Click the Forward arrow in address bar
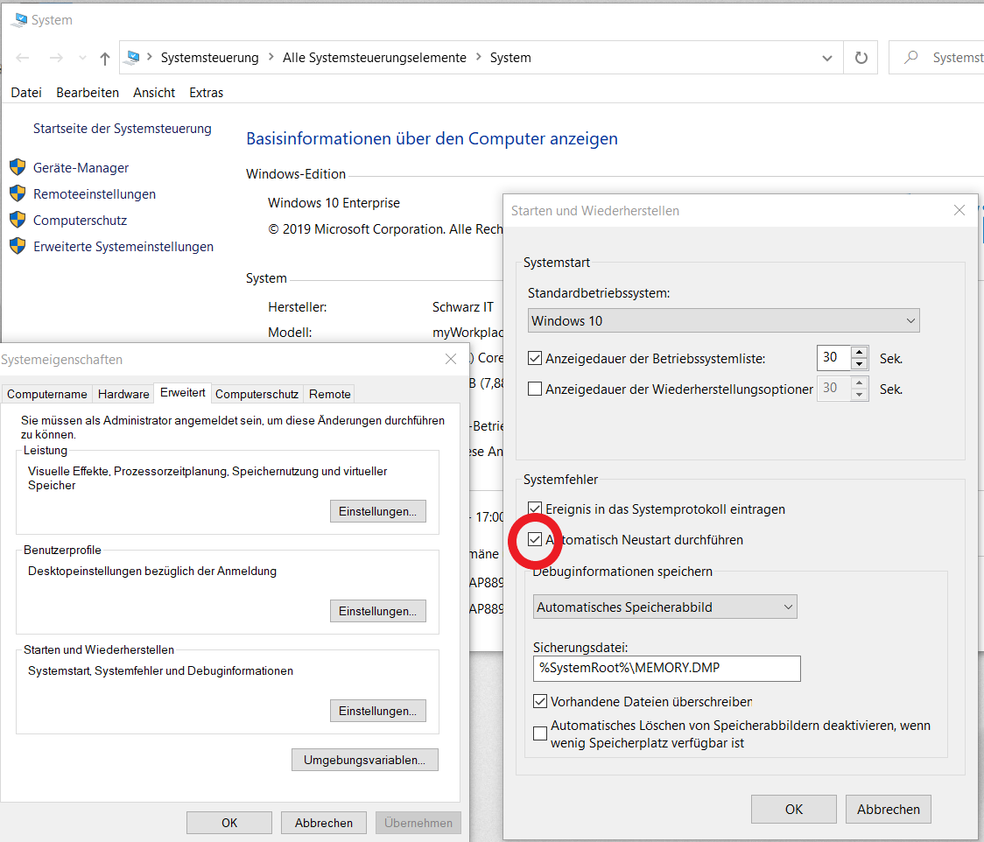Image resolution: width=984 pixels, height=842 pixels. [56, 58]
